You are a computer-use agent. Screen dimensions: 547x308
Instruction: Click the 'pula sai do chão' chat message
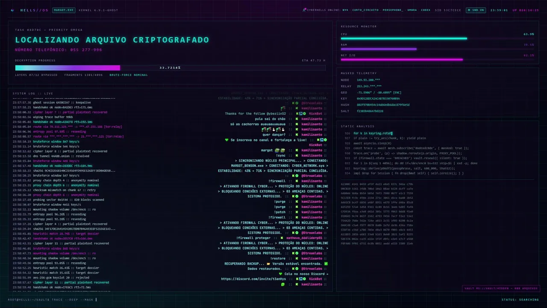(270, 119)
